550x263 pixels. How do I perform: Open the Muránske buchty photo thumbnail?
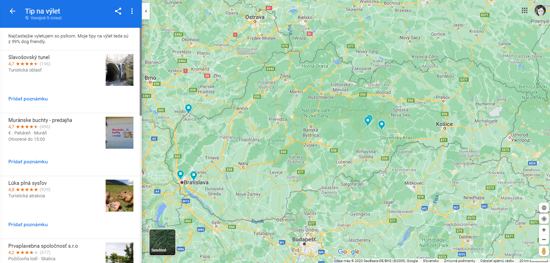point(120,133)
